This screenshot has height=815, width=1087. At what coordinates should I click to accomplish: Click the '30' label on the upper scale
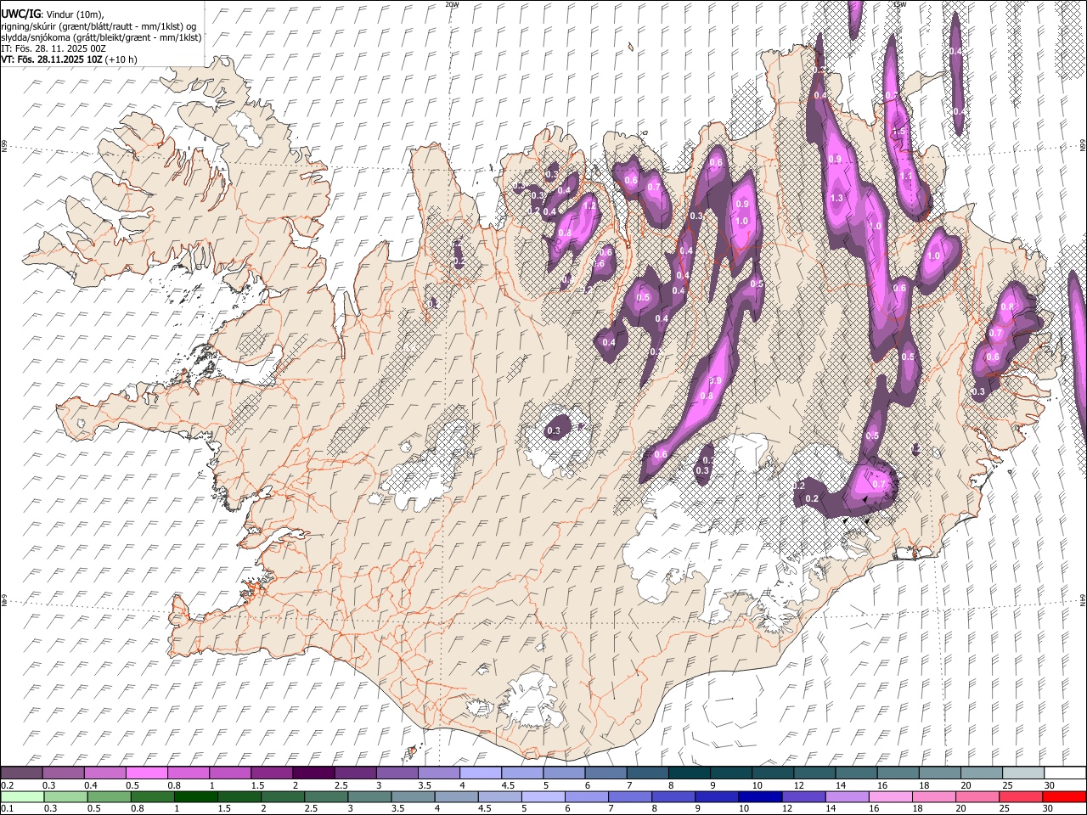pos(1050,785)
